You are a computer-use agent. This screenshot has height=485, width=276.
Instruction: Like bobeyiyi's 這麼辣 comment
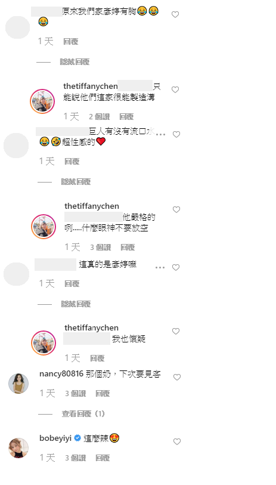[177, 441]
